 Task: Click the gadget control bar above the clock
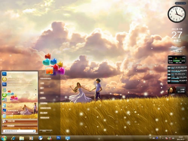pos(180,3)
